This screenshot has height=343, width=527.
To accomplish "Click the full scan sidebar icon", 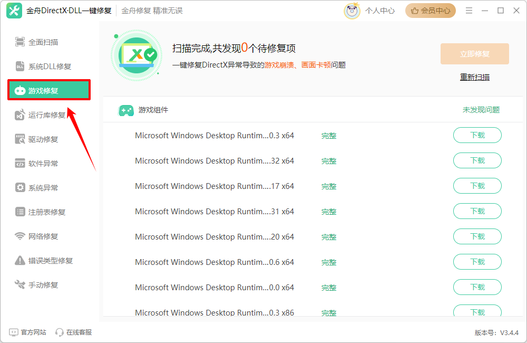I will [20, 42].
